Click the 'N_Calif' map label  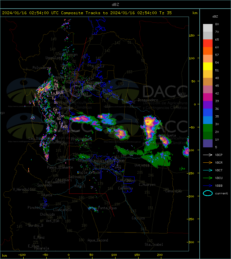98,66
